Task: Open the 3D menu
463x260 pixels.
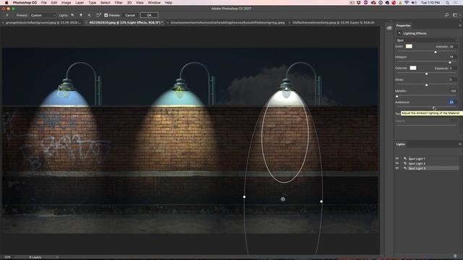Action: [x=129, y=3]
